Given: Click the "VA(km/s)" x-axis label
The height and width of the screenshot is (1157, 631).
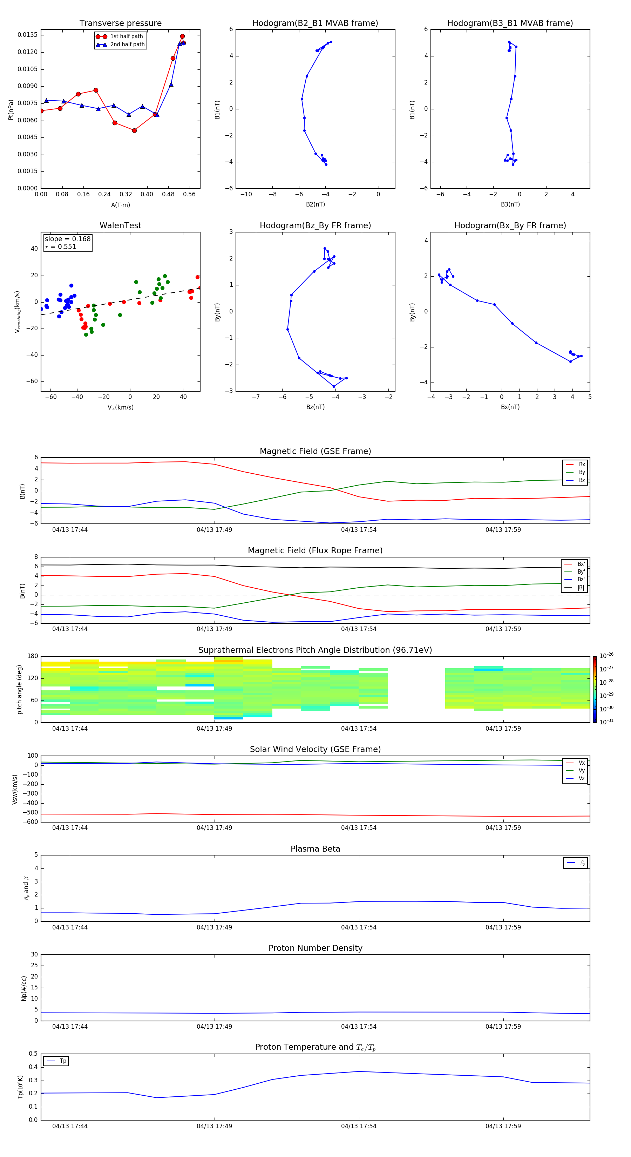Looking at the screenshot, I should point(120,408).
